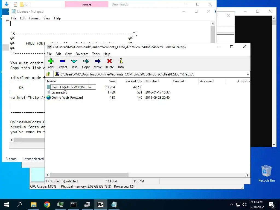Go up one folder level in 7-Zip
This screenshot has height=210, width=280.
click(x=48, y=74)
